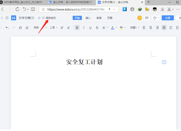Toggle Underline formatting button
This screenshot has width=181, height=131.
90,28
